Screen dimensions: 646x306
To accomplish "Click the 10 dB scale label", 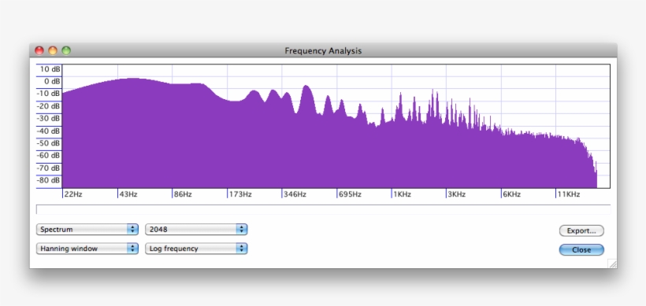I will pyautogui.click(x=50, y=69).
